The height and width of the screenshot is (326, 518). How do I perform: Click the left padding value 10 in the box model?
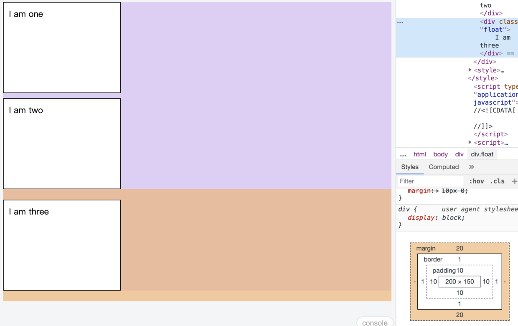click(x=433, y=282)
